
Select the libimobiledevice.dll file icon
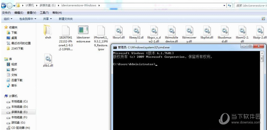(x=172, y=30)
